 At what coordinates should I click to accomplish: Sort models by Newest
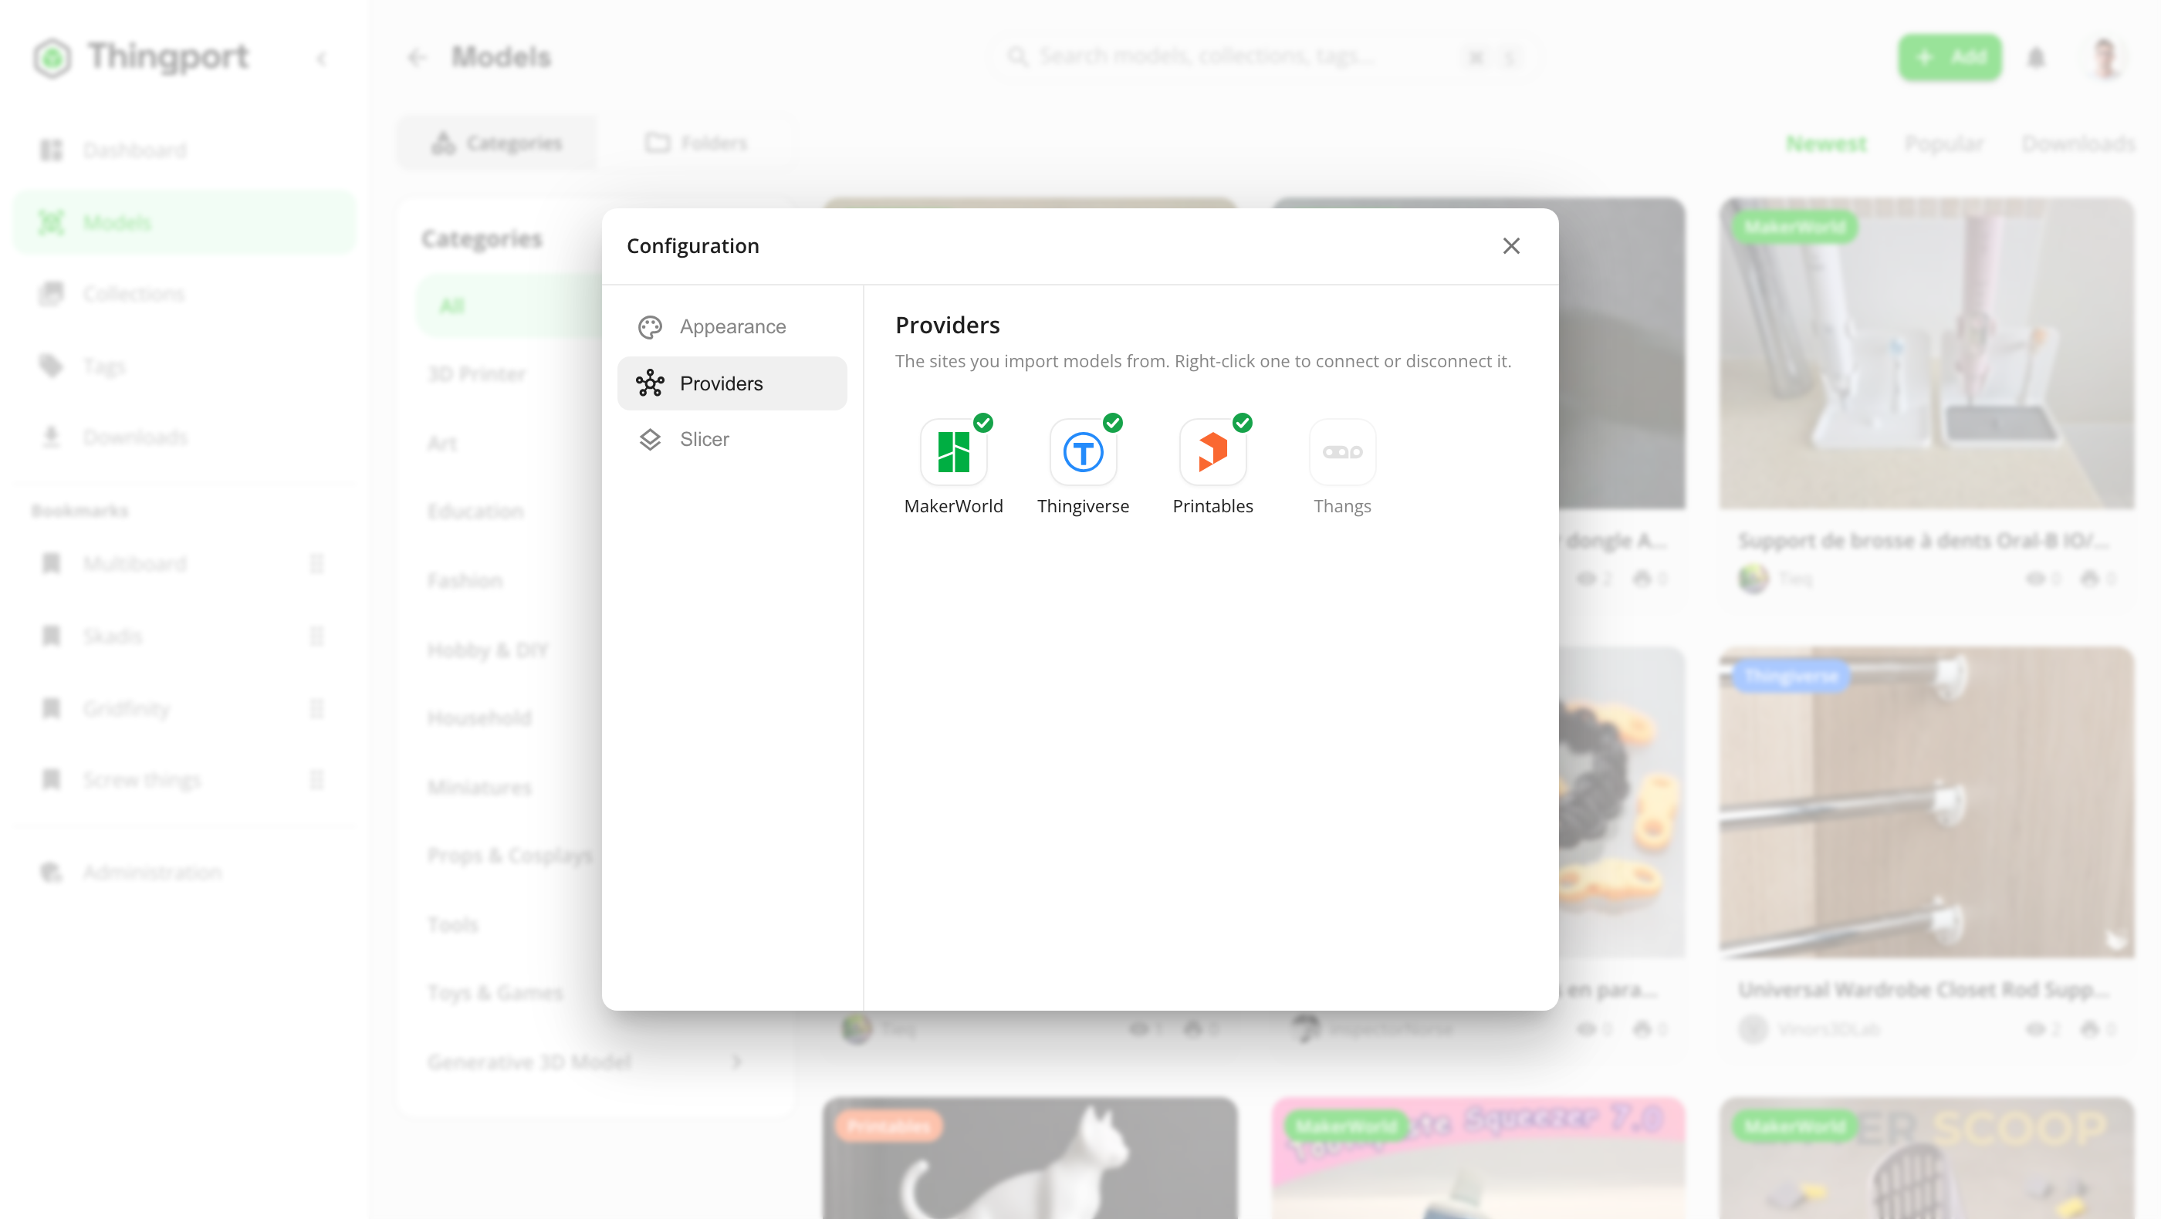(x=1825, y=144)
